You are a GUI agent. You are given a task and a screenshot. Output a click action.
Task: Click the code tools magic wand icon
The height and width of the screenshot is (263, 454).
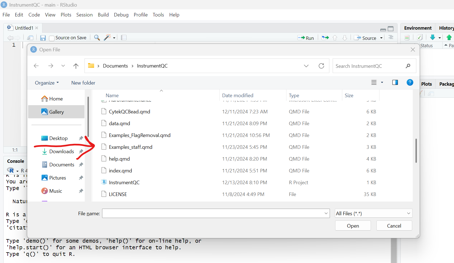pyautogui.click(x=107, y=37)
